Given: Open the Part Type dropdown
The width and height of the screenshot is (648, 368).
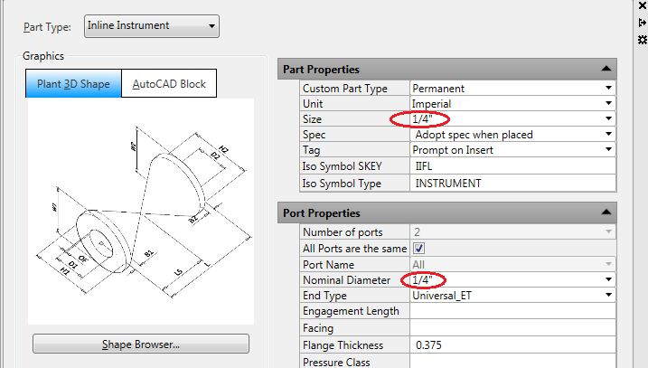Looking at the screenshot, I should 151,26.
